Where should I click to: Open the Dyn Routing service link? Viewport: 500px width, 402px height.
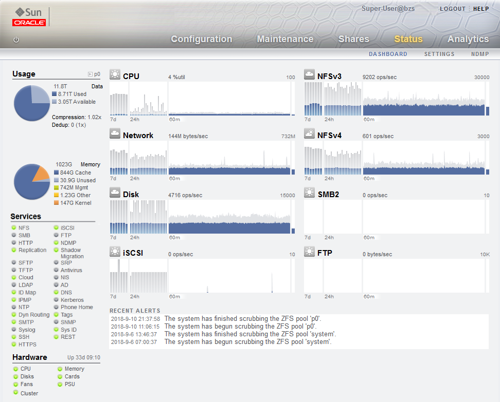click(34, 315)
